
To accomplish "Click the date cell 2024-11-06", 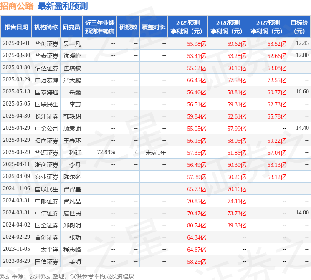I will tap(16, 188).
